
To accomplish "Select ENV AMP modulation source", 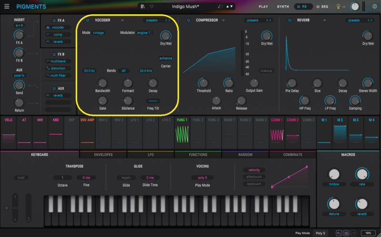I will [87, 133].
